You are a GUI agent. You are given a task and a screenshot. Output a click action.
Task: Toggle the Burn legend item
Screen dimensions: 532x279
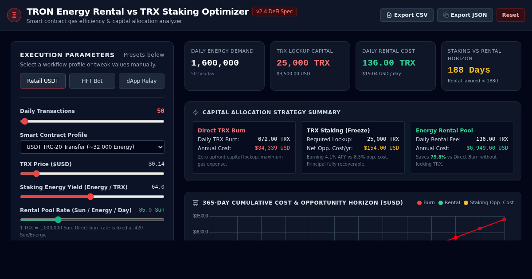pyautogui.click(x=426, y=203)
